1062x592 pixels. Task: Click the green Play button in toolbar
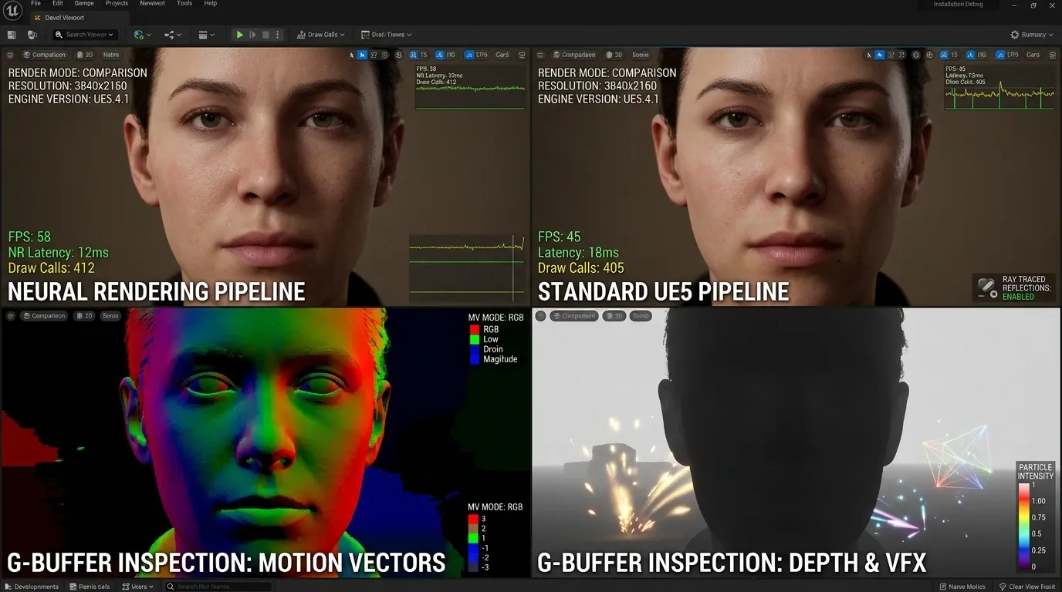pyautogui.click(x=240, y=35)
